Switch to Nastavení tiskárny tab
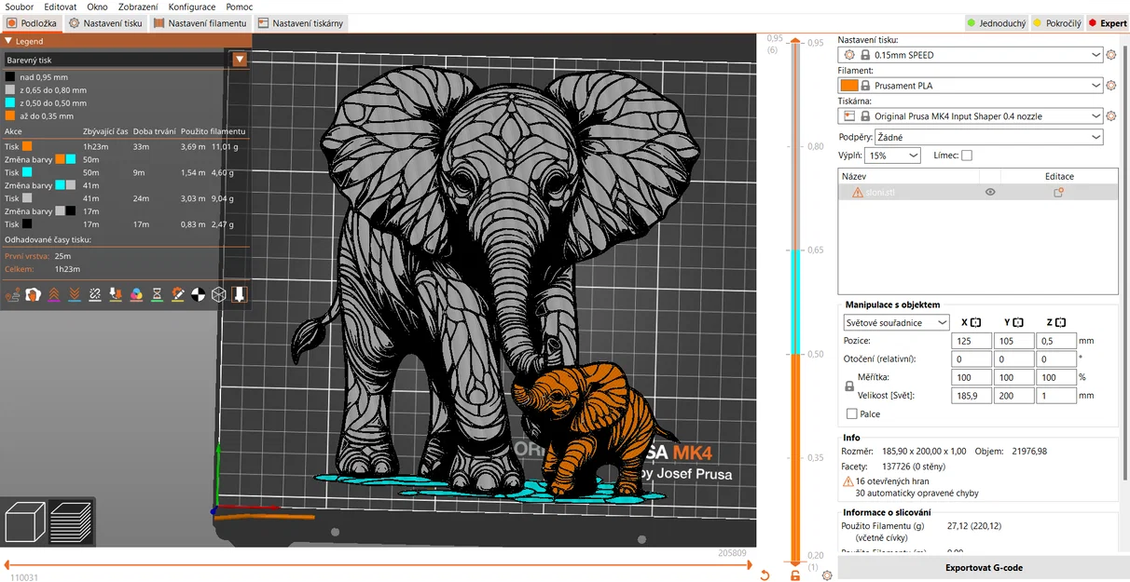The width and height of the screenshot is (1130, 582). pyautogui.click(x=301, y=23)
